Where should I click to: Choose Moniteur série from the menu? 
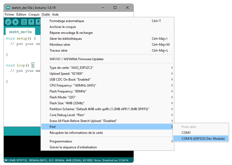point(60,45)
